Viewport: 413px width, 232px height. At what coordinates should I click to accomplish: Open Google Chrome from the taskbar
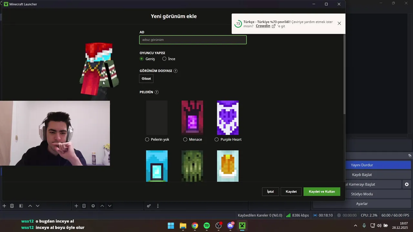point(195,226)
